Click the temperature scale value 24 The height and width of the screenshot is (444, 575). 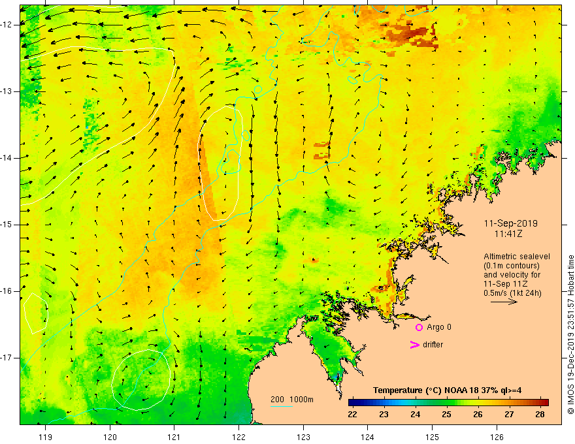pyautogui.click(x=415, y=415)
